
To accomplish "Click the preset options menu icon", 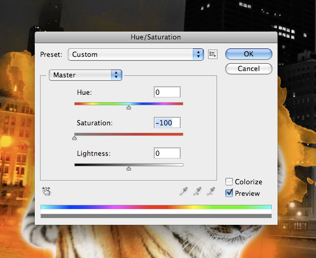I will click(213, 54).
